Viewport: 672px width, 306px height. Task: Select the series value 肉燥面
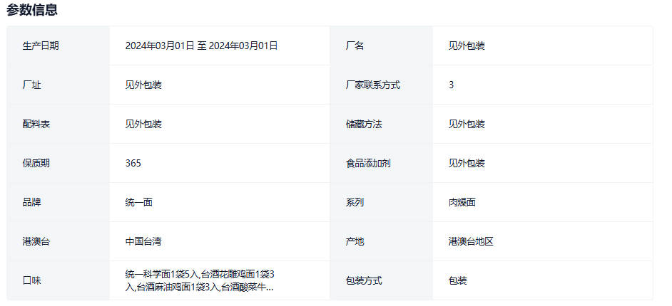(x=462, y=202)
